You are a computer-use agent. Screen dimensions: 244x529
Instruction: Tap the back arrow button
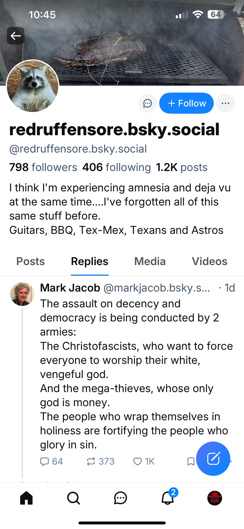pyautogui.click(x=16, y=36)
